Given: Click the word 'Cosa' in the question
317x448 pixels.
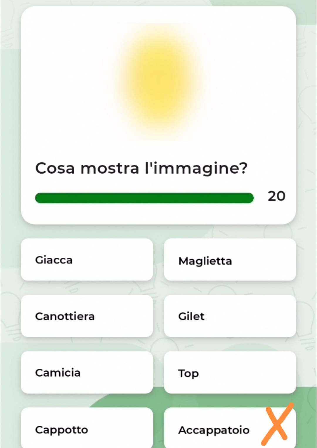Looking at the screenshot, I should tap(55, 169).
